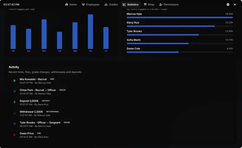Click the 9.00h hours value
The width and height of the screenshot is (242, 148).
tap(230, 48)
